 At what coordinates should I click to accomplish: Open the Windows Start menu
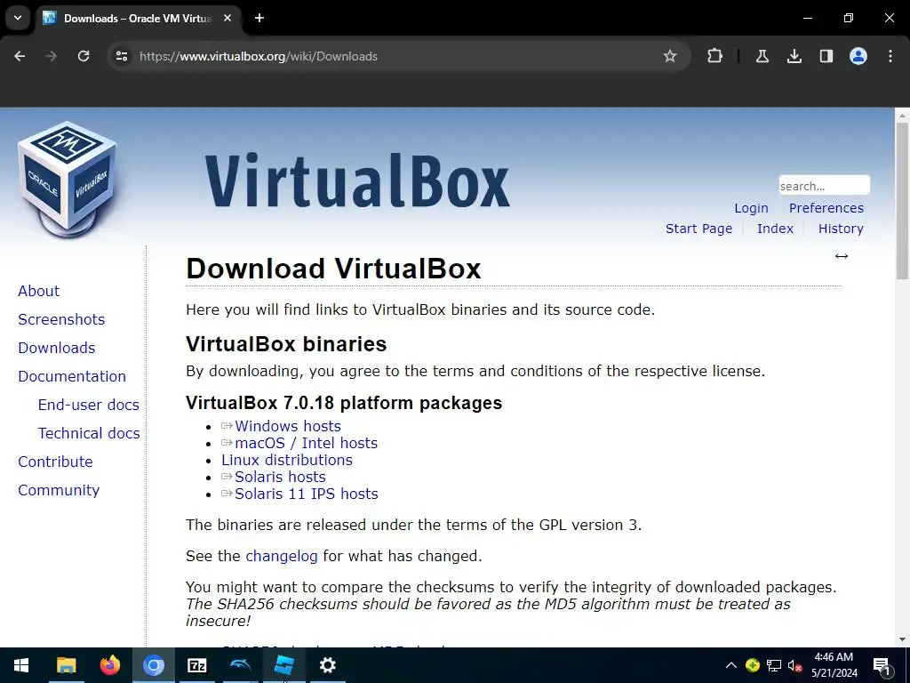(x=21, y=665)
